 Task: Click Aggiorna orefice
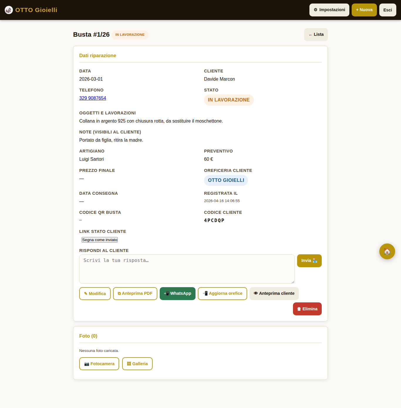[x=222, y=294]
